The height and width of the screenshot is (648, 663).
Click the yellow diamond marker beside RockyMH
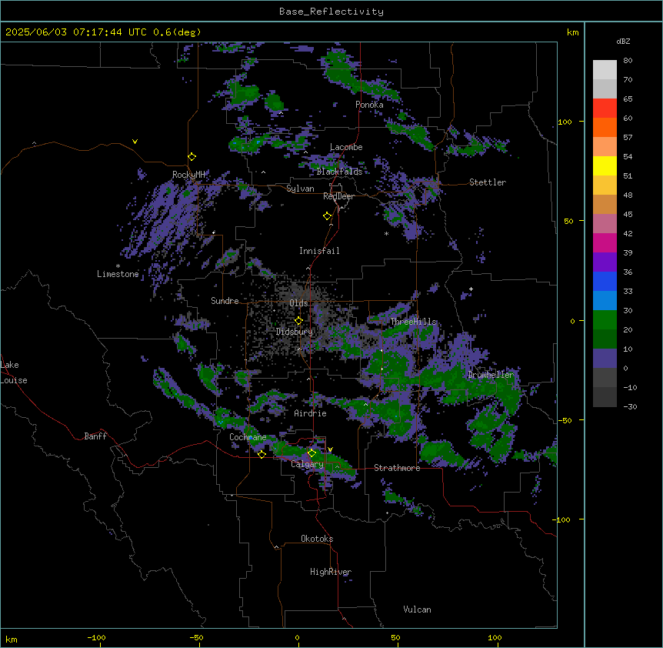(192, 157)
